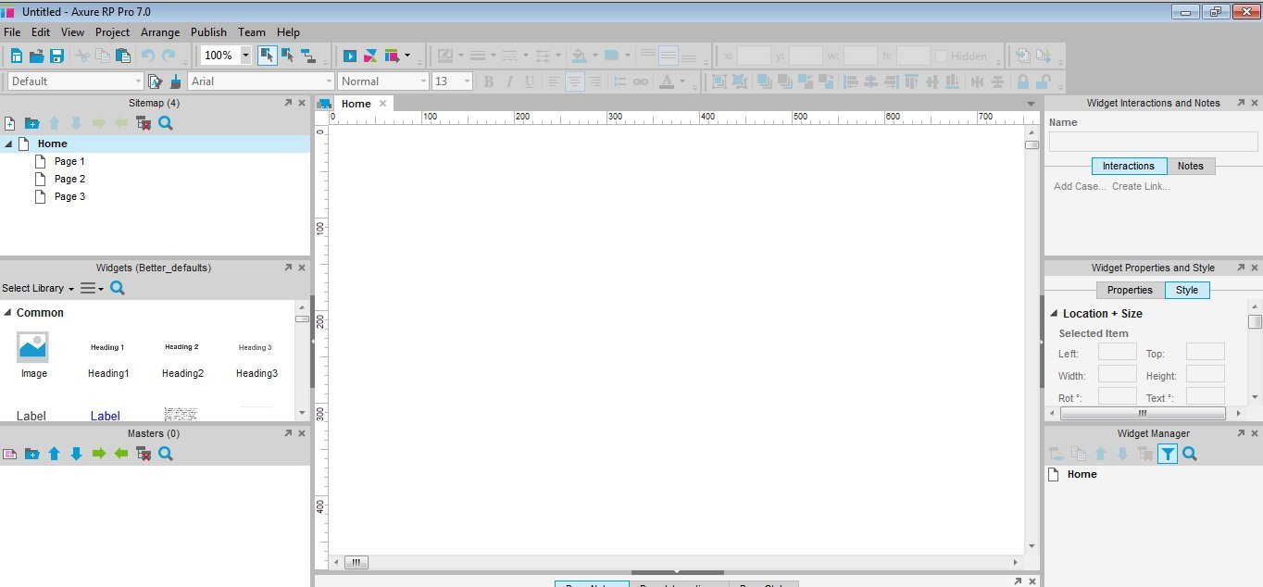Screen dimensions: 1263x587
Task: Select the intersected selection mode tool
Action: tap(267, 56)
